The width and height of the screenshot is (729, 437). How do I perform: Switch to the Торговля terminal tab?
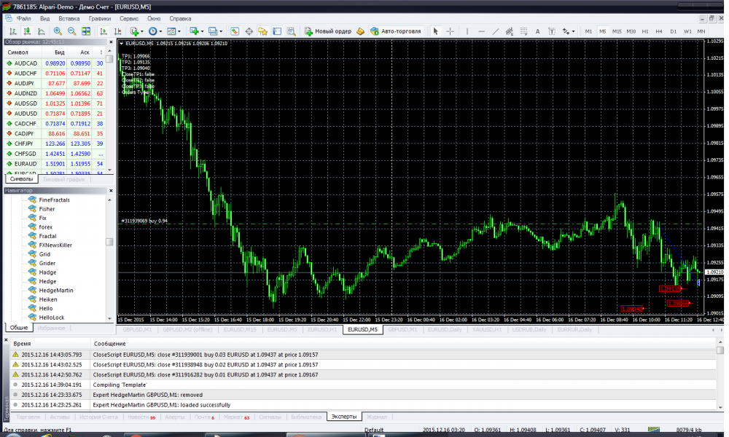point(28,417)
